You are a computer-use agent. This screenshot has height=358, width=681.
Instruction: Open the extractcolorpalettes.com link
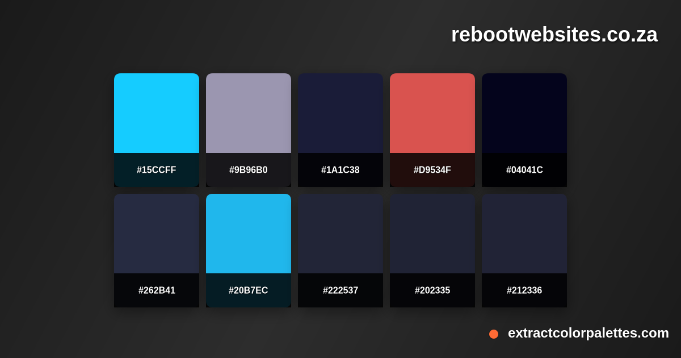(588, 333)
